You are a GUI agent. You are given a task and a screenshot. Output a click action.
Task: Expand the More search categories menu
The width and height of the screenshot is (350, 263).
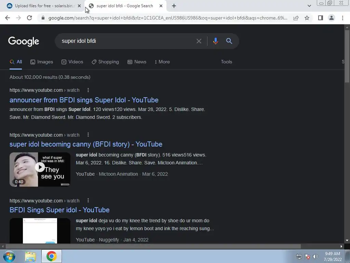tap(162, 62)
